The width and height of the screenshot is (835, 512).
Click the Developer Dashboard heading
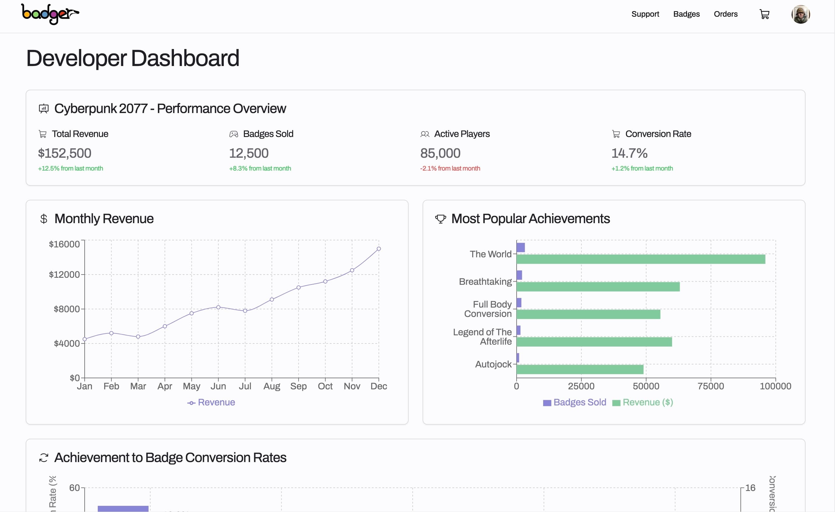(x=133, y=58)
